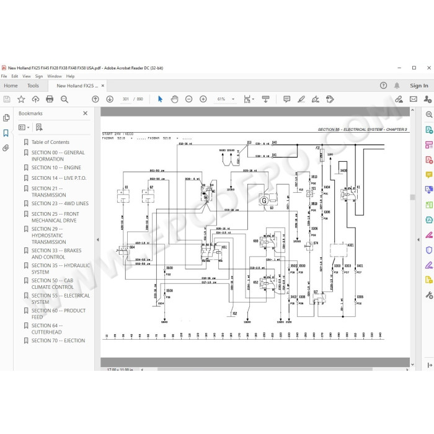Toggle the Bookmarks panel icon
The width and height of the screenshot is (434, 434).
(6, 133)
